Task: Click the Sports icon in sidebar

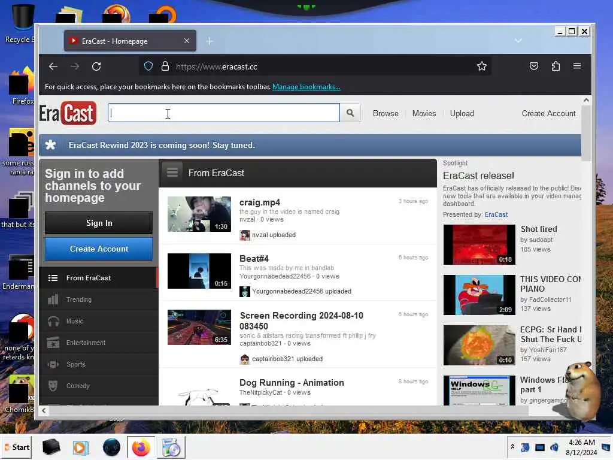Action: point(53,364)
